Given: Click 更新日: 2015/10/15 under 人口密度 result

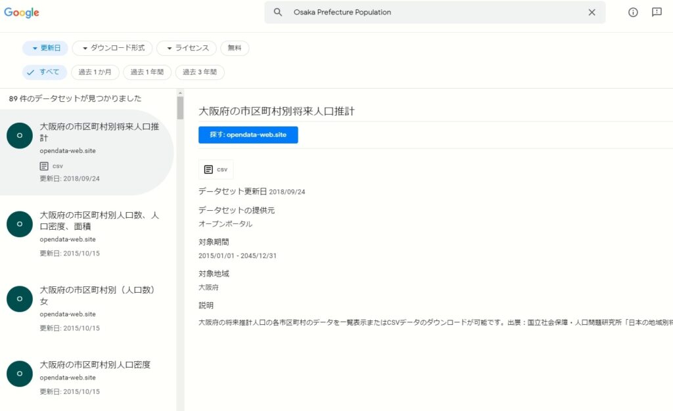Looking at the screenshot, I should pyautogui.click(x=70, y=392).
